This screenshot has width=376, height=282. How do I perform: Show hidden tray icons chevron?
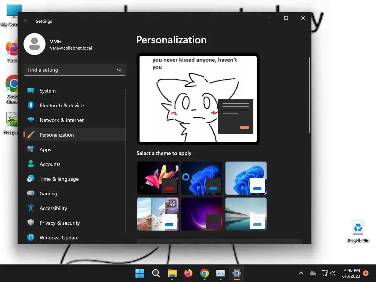point(301,273)
